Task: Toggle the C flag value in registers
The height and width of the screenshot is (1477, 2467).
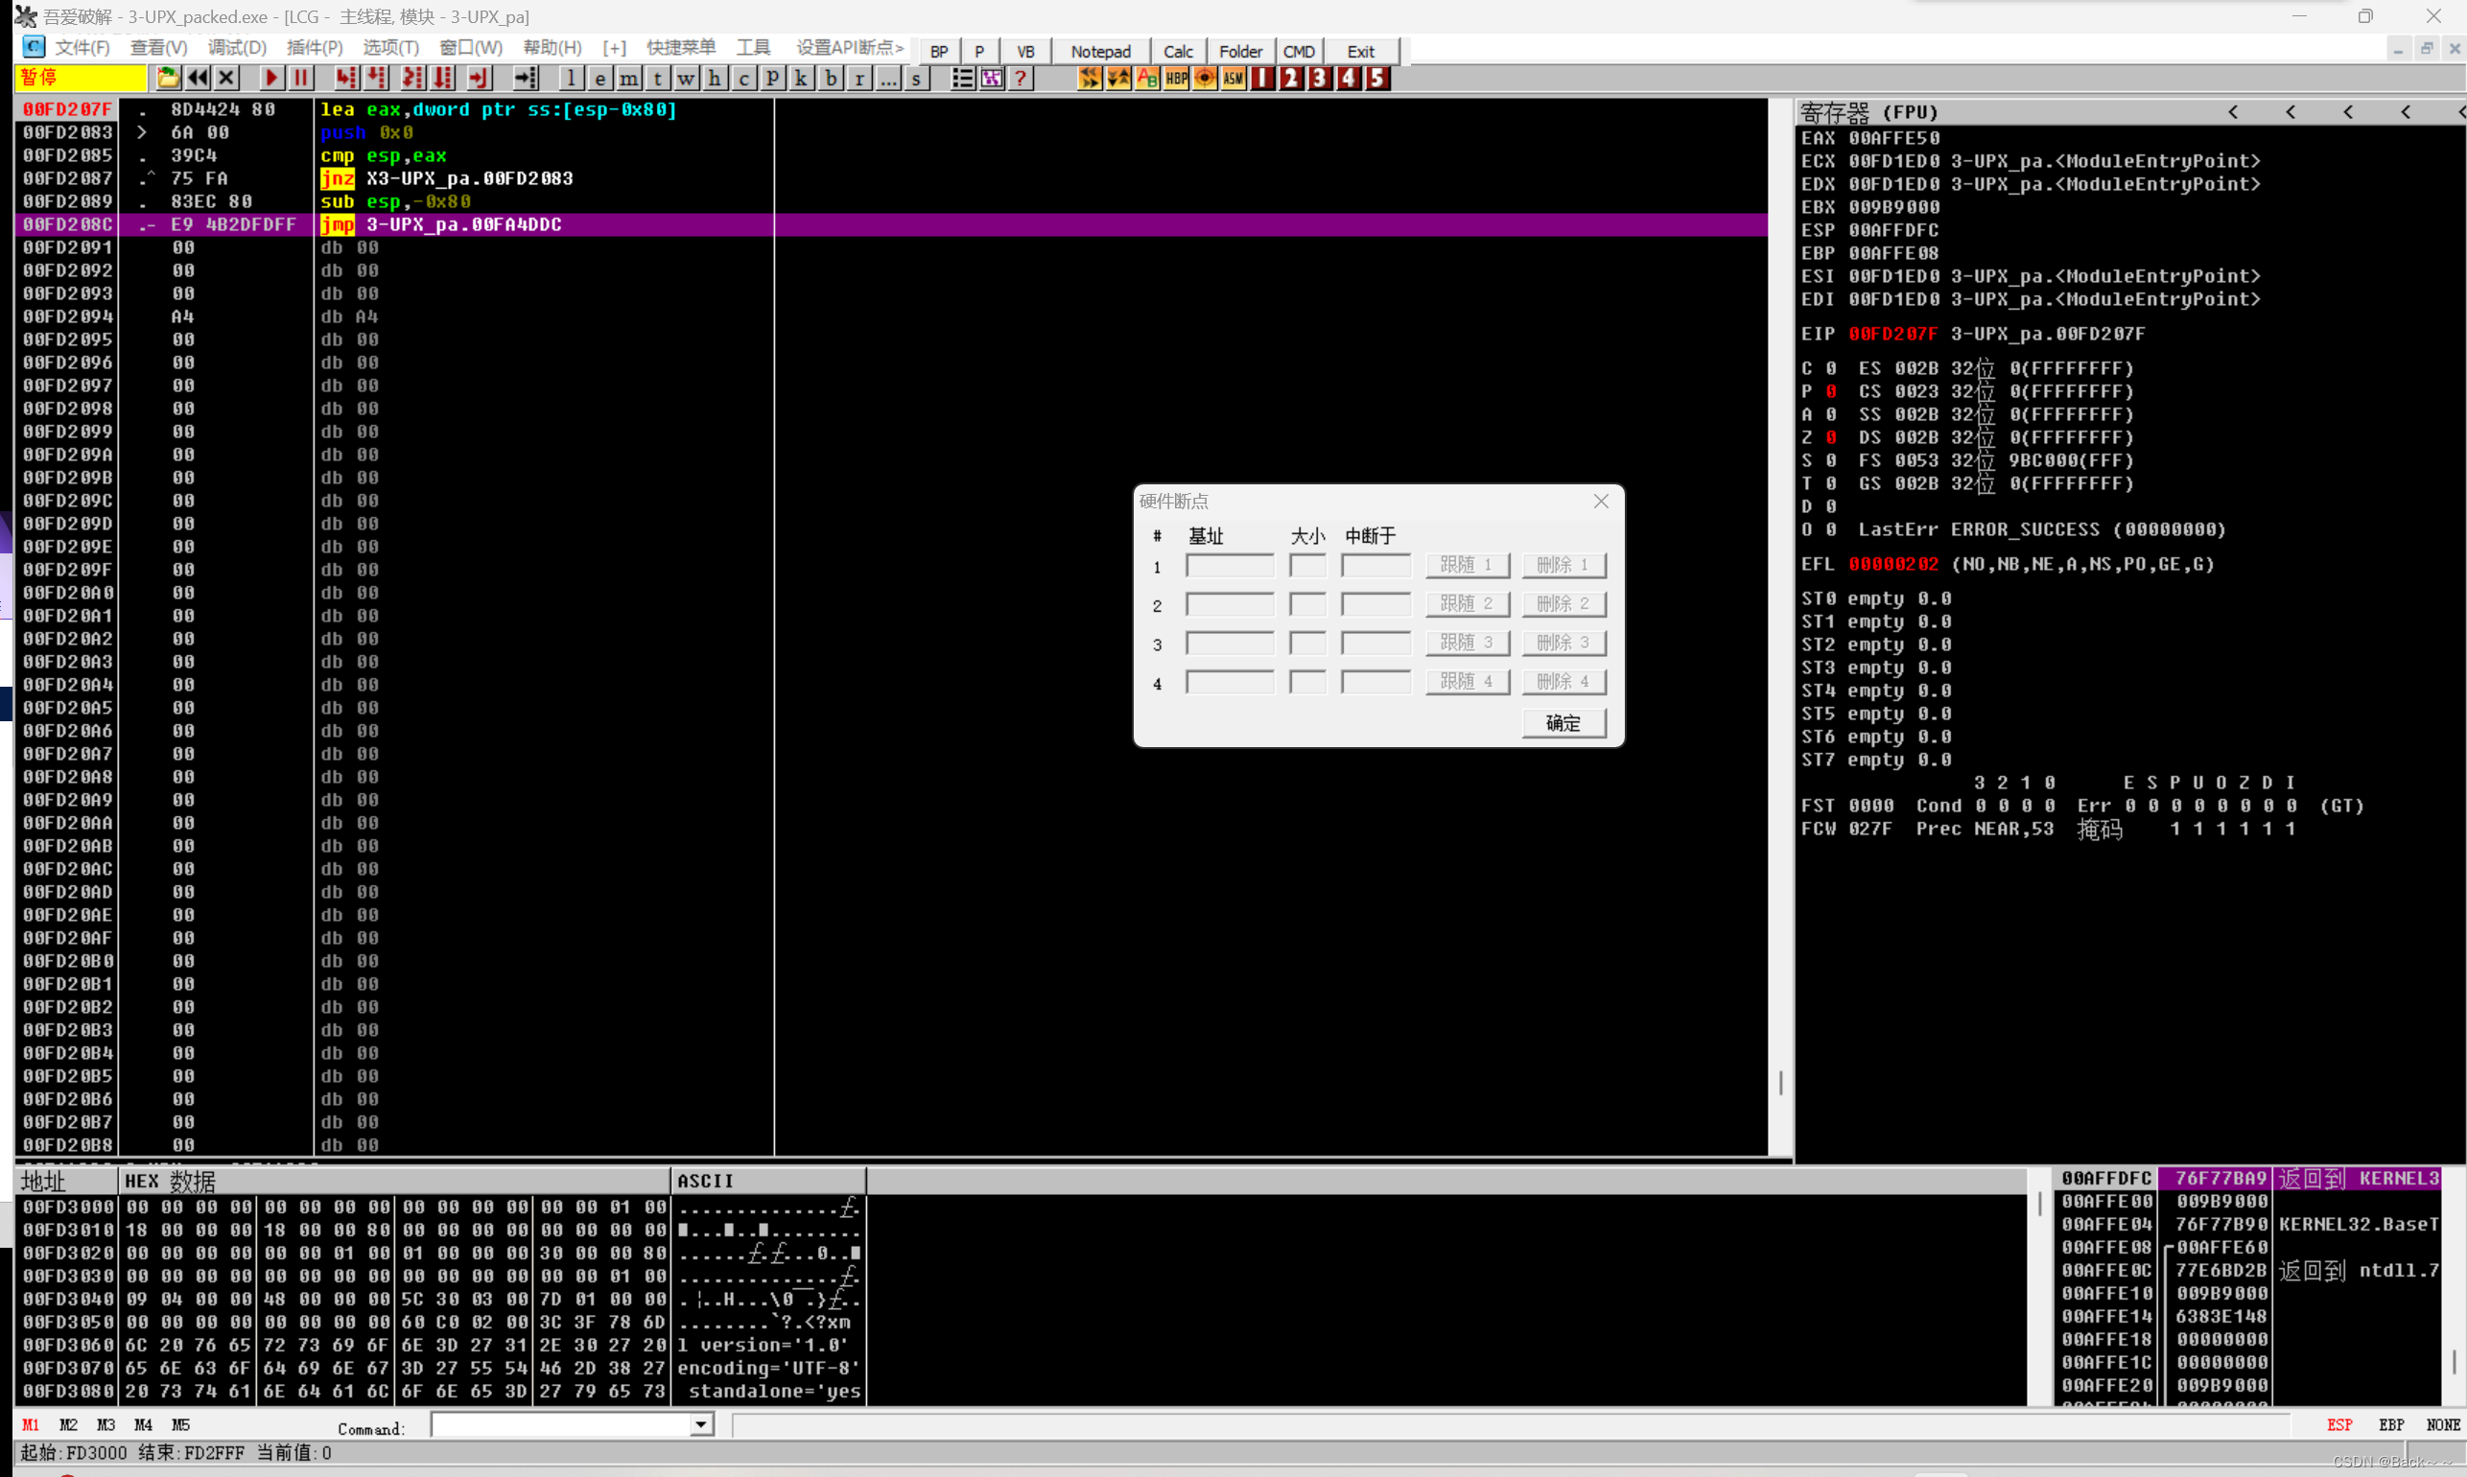Action: [x=1831, y=368]
